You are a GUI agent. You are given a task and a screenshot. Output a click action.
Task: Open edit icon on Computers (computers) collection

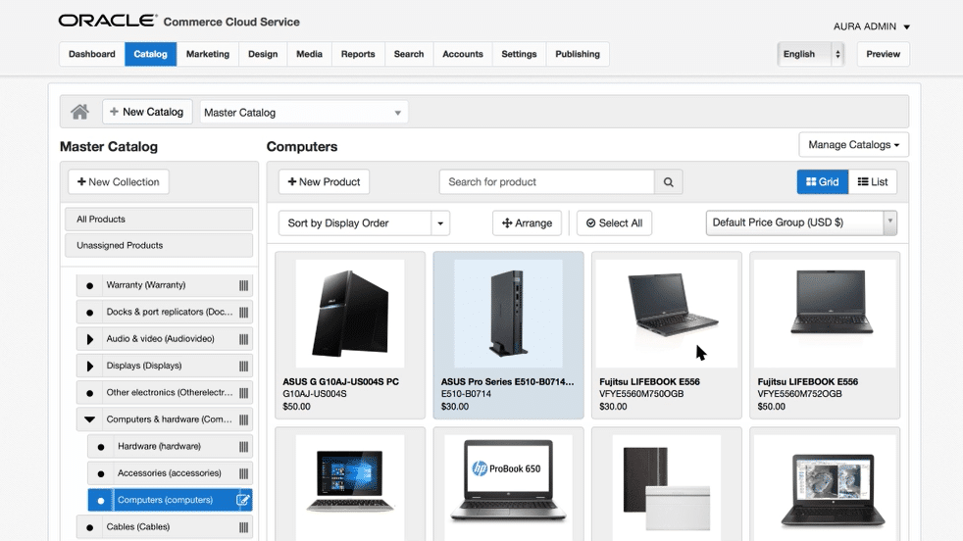243,500
